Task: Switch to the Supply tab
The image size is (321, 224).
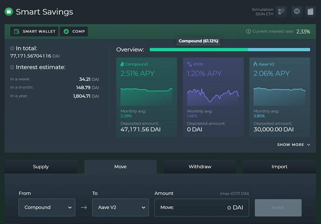Action: (x=41, y=167)
